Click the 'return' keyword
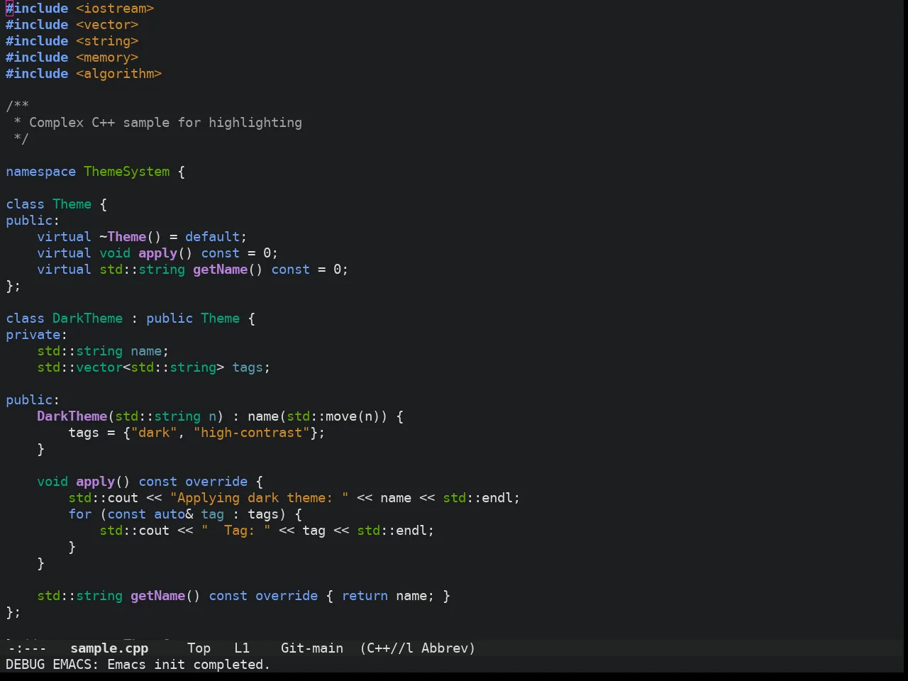908x681 pixels. click(365, 596)
